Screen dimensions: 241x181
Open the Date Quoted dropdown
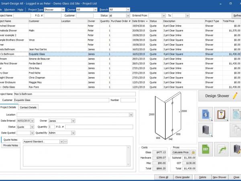coord(32,133)
